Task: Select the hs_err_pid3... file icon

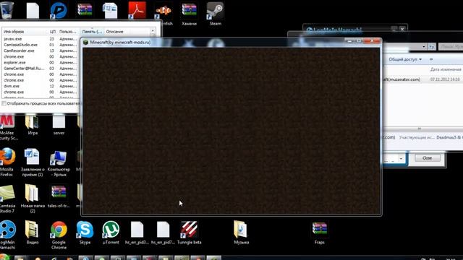Action: tap(137, 233)
